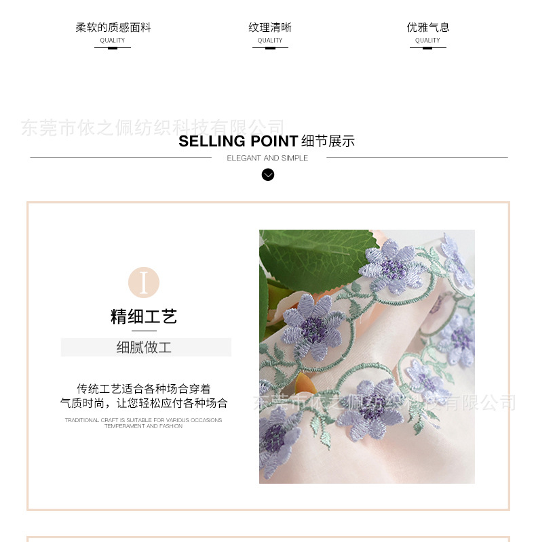The height and width of the screenshot is (542, 536).
Task: Click the black down-chevron circle icon
Action: click(x=267, y=175)
